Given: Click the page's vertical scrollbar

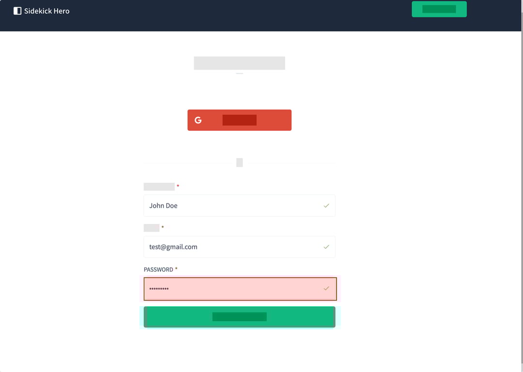Looking at the screenshot, I should pos(521,194).
